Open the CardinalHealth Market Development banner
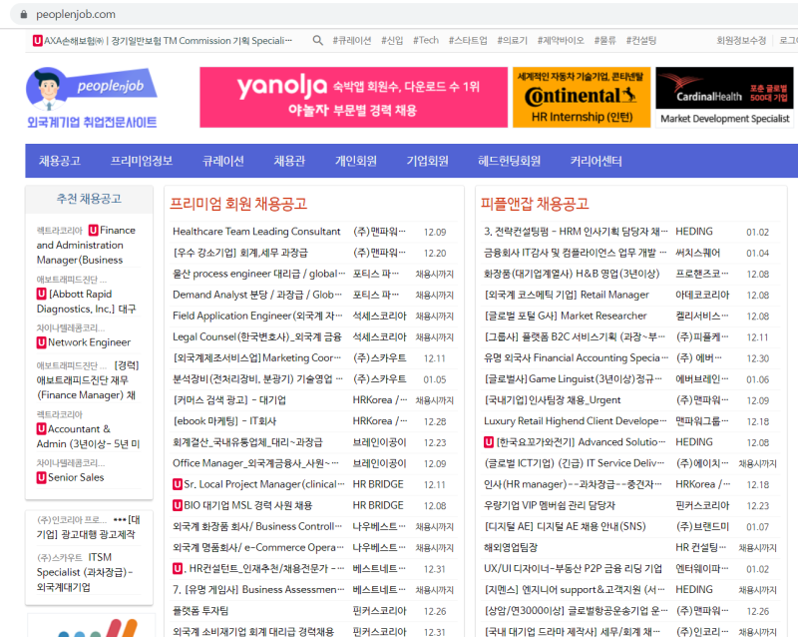 [724, 97]
